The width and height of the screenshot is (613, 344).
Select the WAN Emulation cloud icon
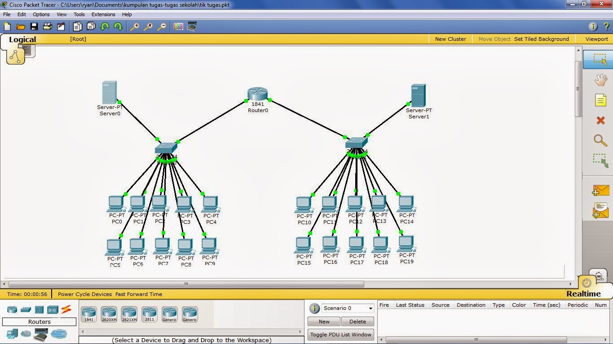26,334
